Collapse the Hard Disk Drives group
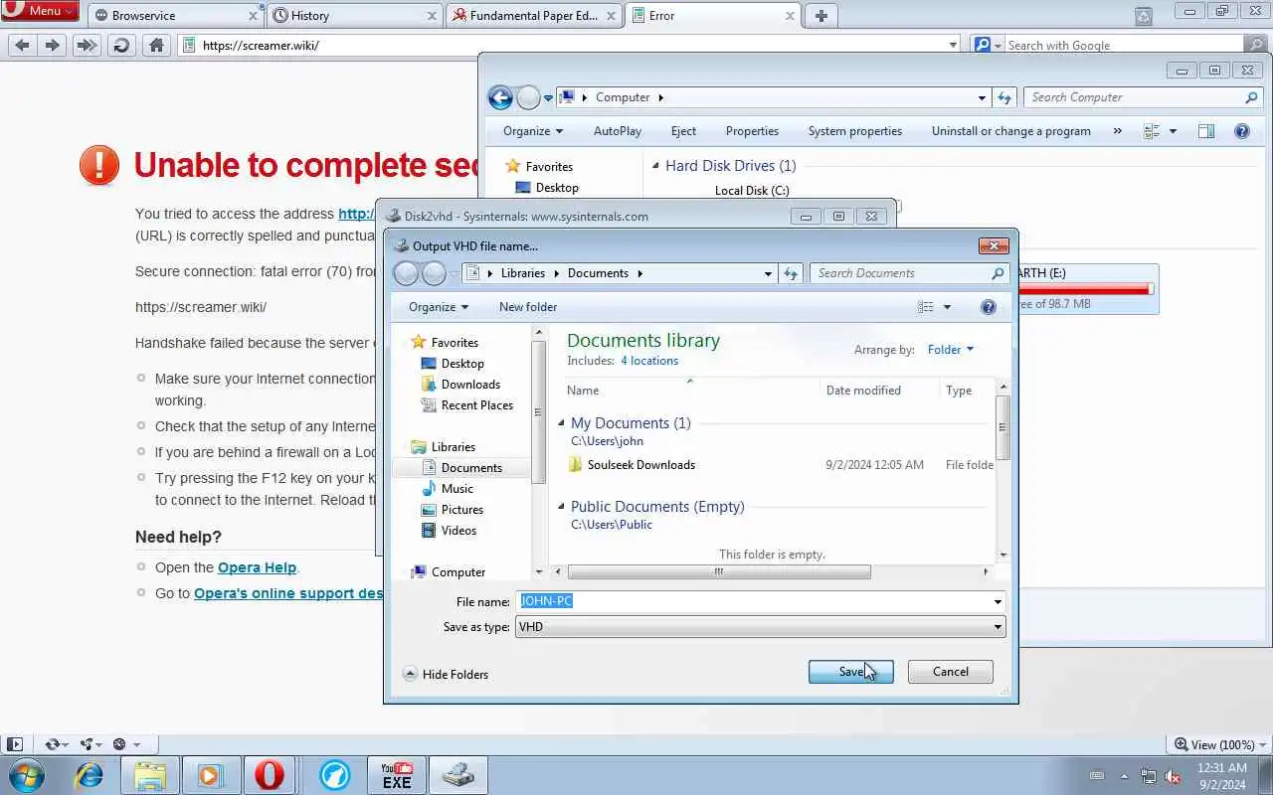The height and width of the screenshot is (795, 1273). point(655,166)
